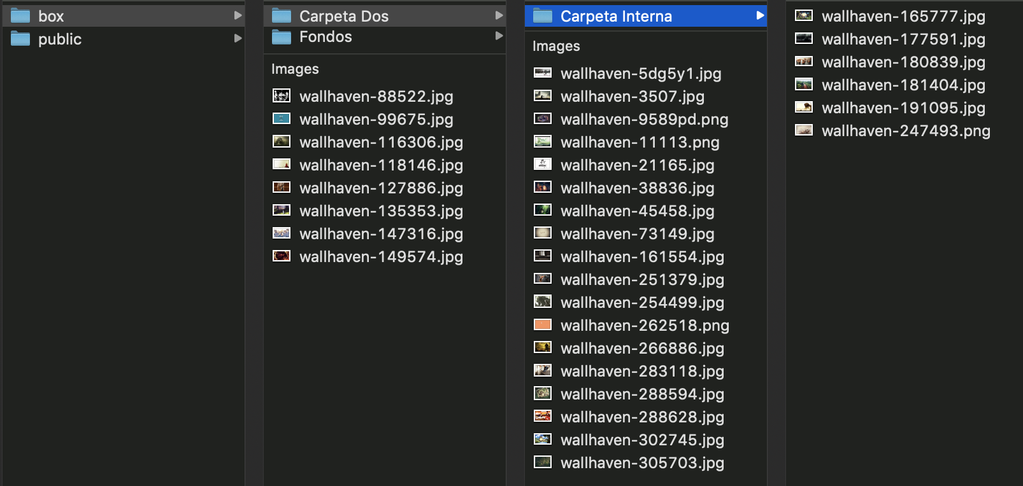Viewport: 1023px width, 486px height.
Task: Click the public folder icon
Action: tap(20, 39)
